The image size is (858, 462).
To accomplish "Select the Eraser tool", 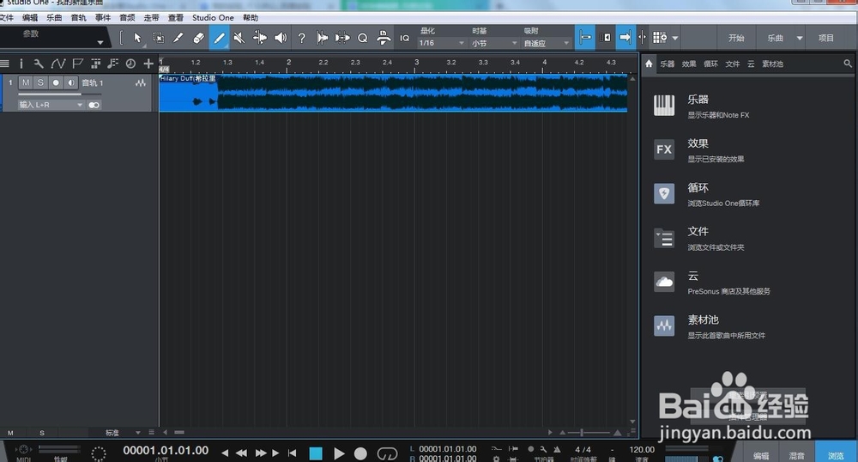I will [x=199, y=38].
